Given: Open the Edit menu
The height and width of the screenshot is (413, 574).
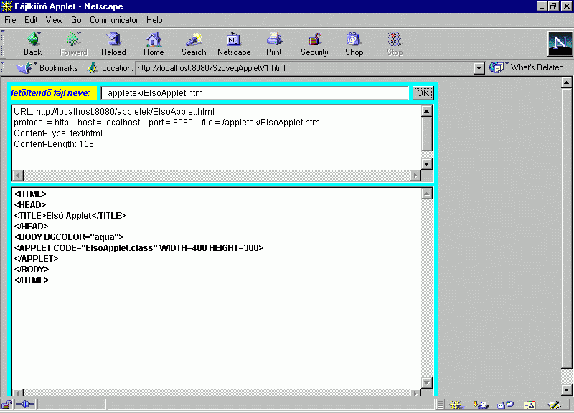Looking at the screenshot, I should point(31,20).
